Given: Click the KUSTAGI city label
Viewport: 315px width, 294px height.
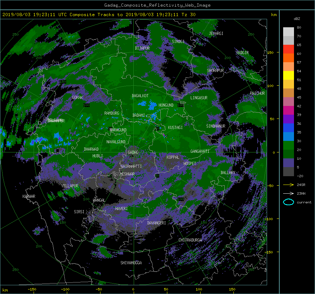Looking at the screenshot, I should 175,128.
